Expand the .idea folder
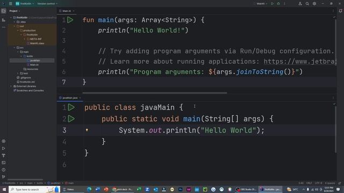 coord(15,22)
